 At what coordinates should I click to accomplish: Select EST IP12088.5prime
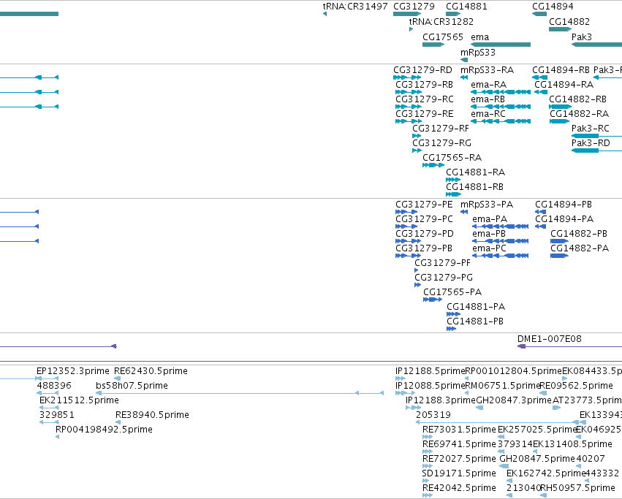pyautogui.click(x=430, y=386)
